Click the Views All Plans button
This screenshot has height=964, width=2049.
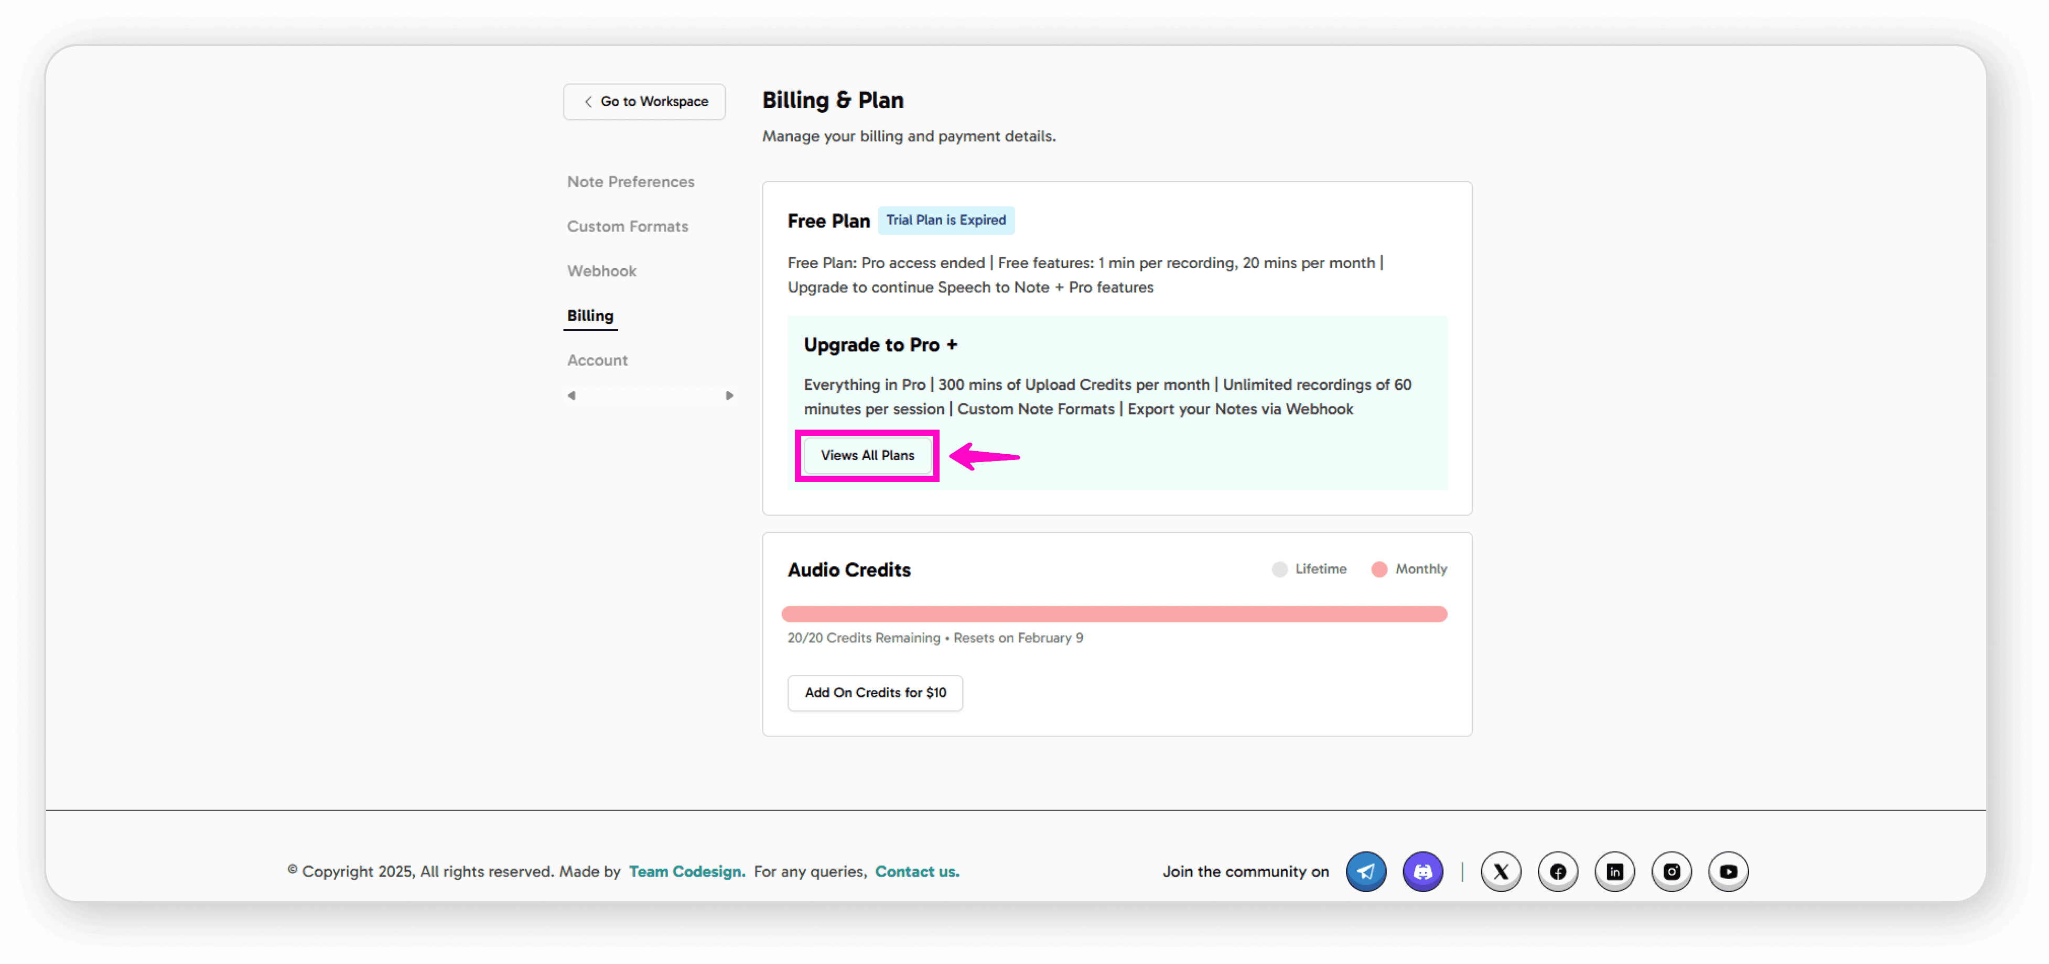pos(867,455)
